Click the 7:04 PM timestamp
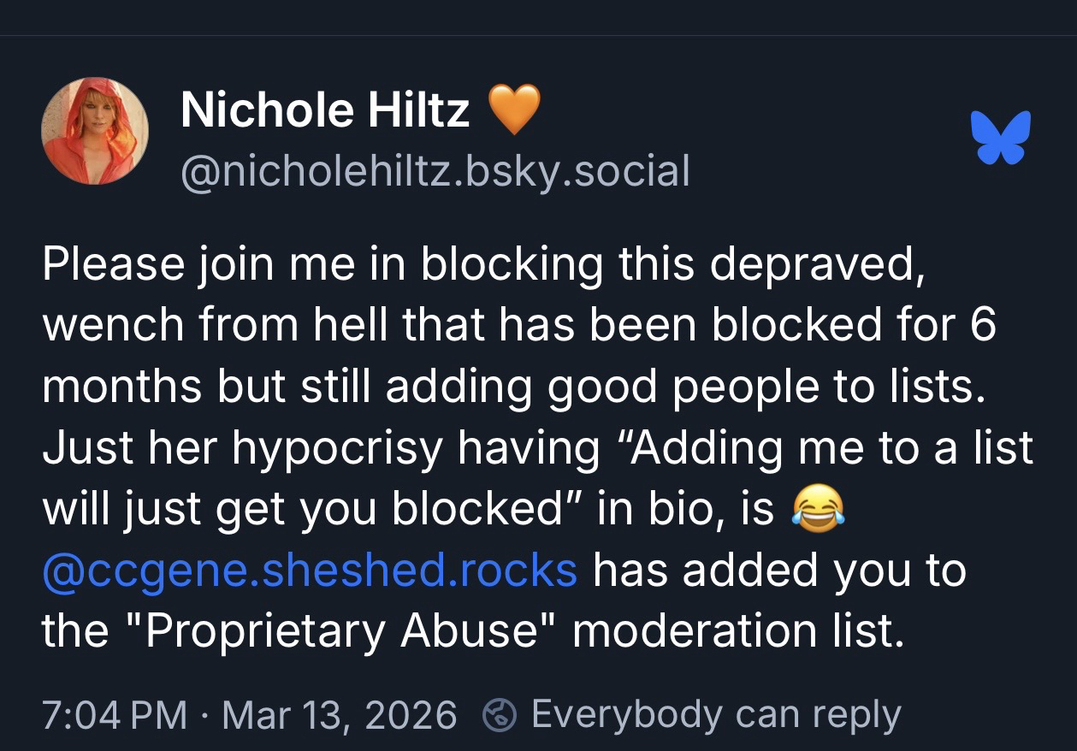 point(114,714)
